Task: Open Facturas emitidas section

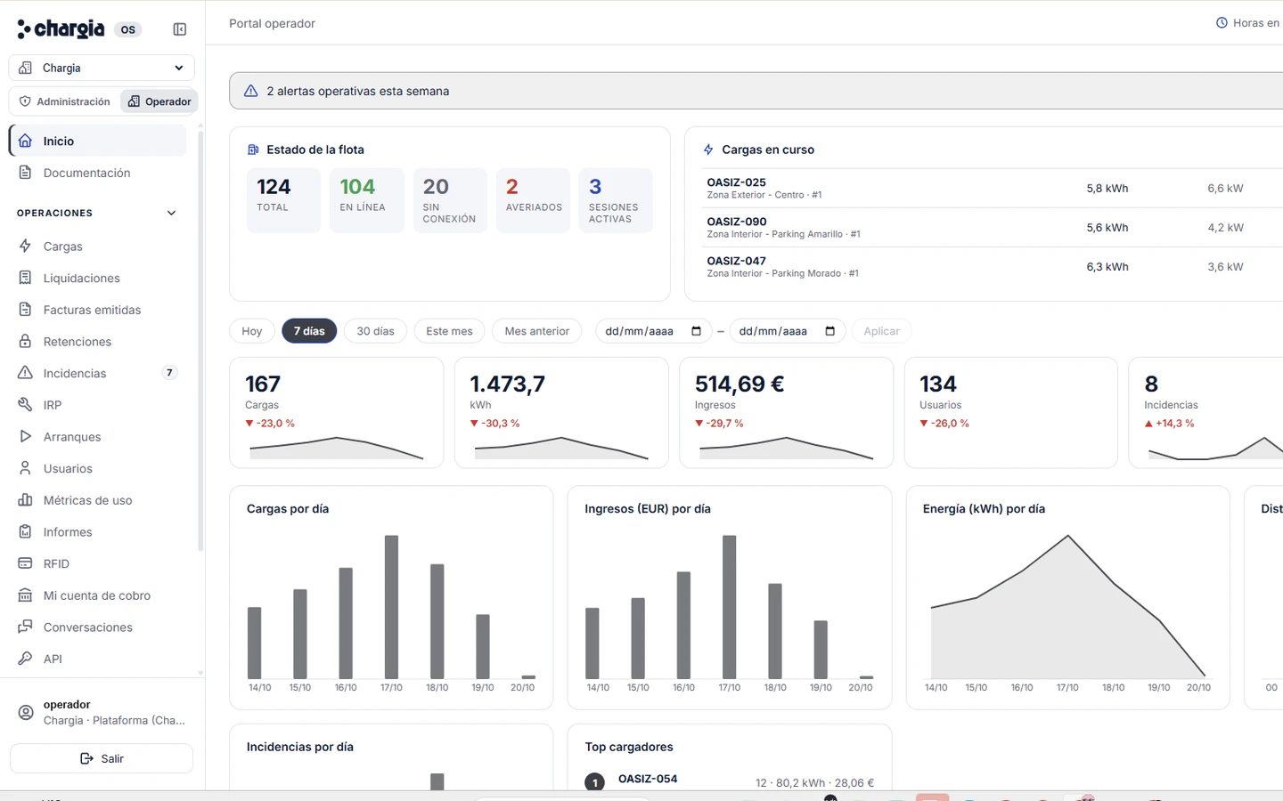Action: coord(98,310)
